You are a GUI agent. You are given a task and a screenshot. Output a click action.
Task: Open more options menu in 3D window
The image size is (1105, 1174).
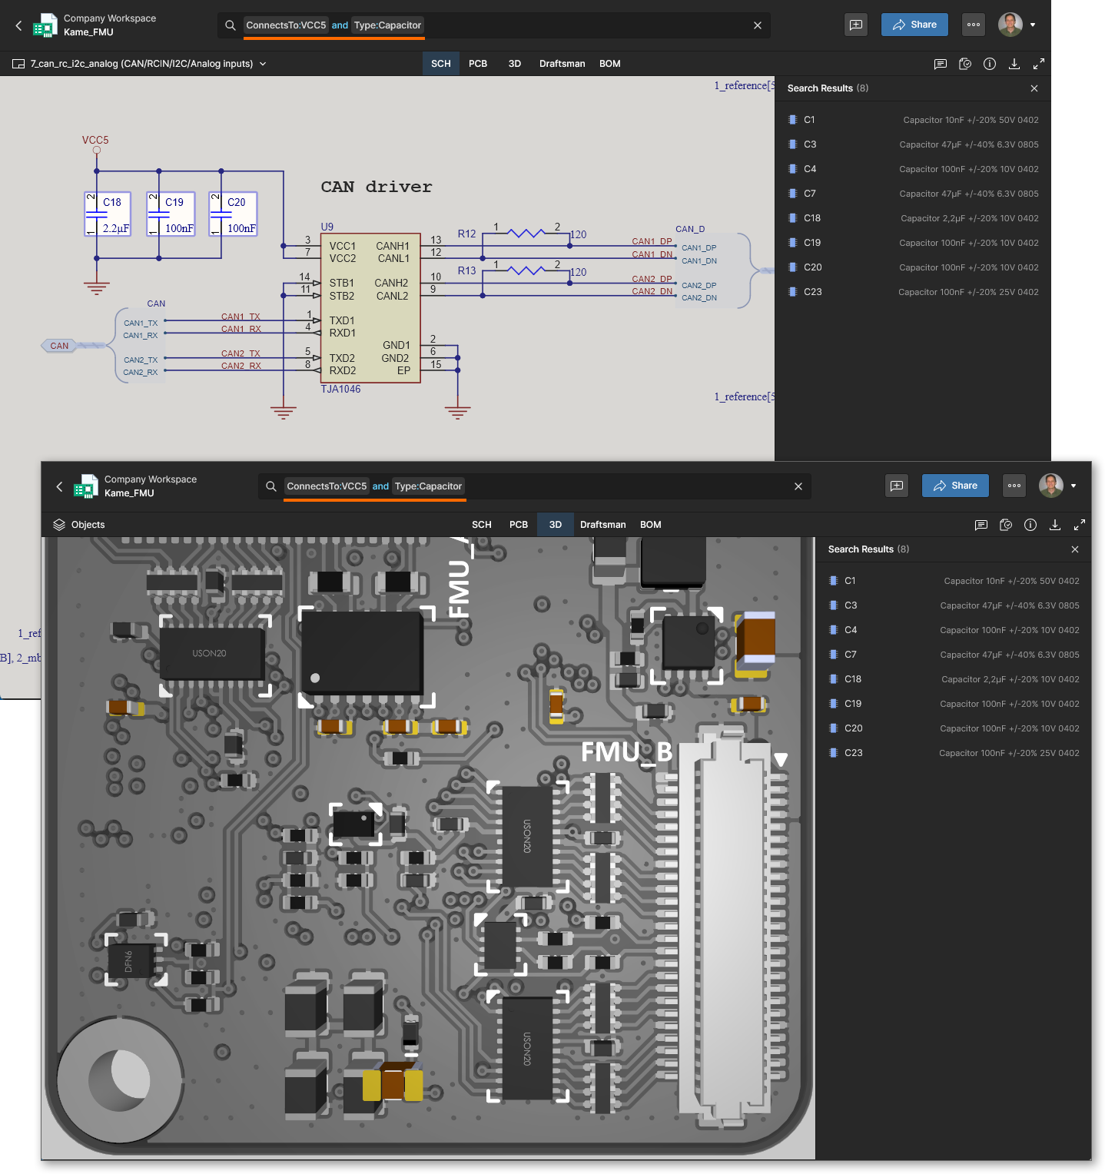click(1014, 486)
